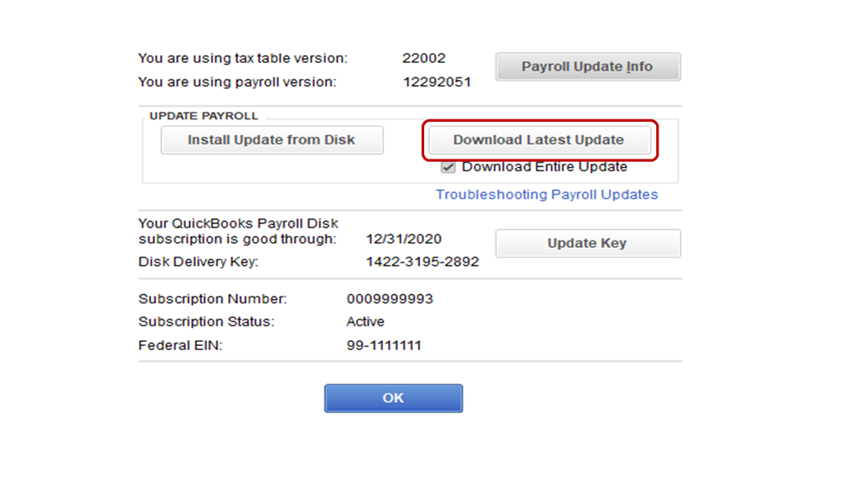Image resolution: width=851 pixels, height=479 pixels.
Task: Click Download Latest Update button
Action: (538, 140)
